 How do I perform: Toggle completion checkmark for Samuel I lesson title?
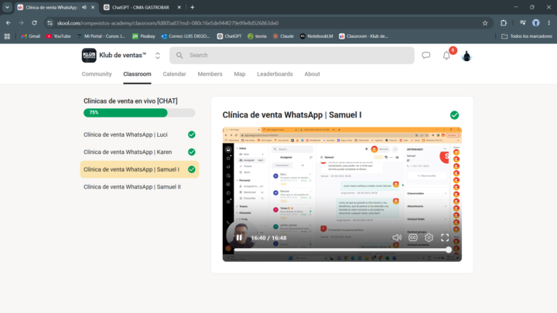pos(454,115)
